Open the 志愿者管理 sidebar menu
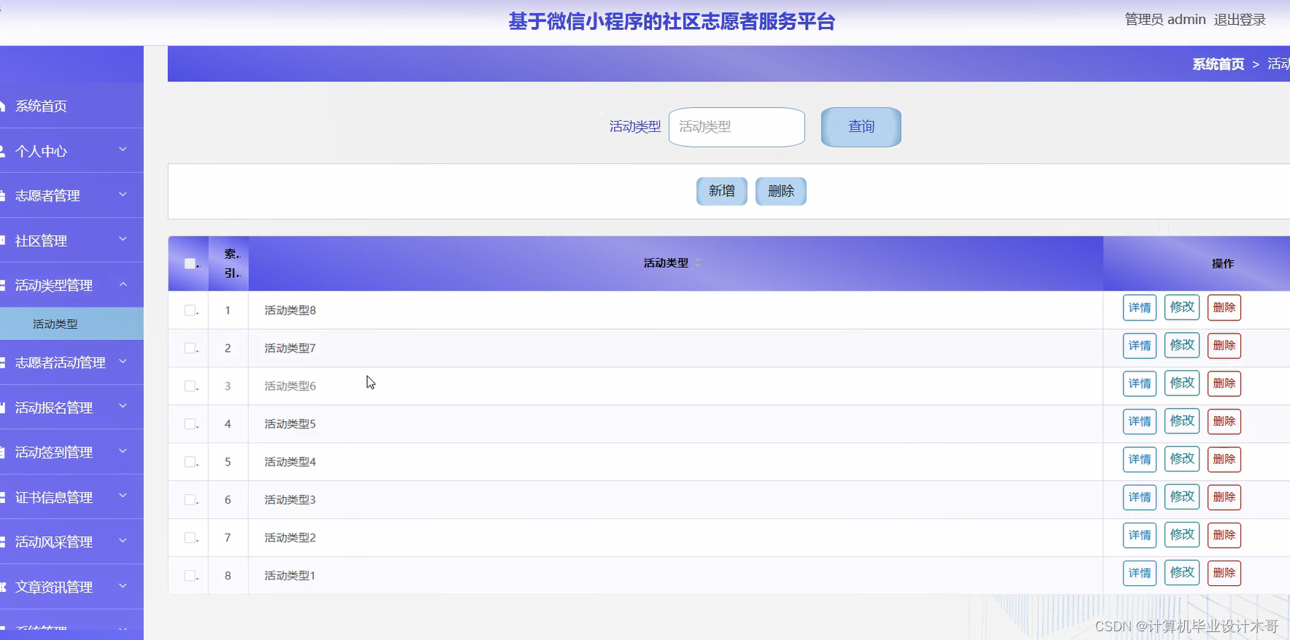The height and width of the screenshot is (640, 1290). click(x=72, y=196)
